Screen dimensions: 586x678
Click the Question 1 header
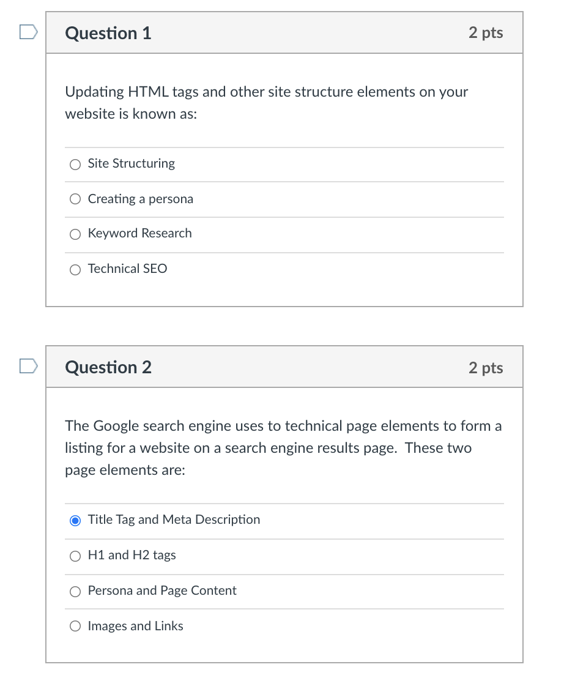(108, 33)
